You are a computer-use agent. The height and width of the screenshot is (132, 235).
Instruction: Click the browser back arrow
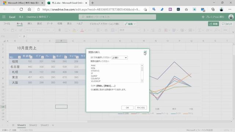5,10
